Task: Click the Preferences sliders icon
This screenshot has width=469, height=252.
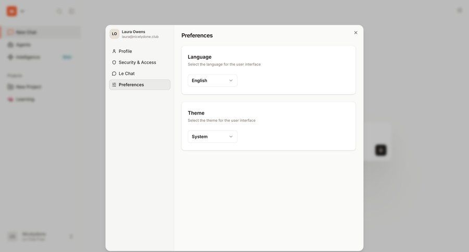Action: [114, 85]
